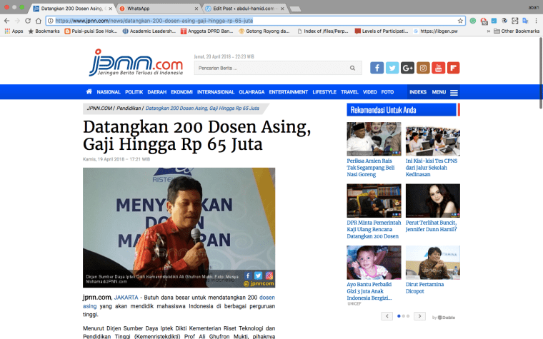543x339 pixels.
Task: Bookmark this page with star icon
Action: pyautogui.click(x=460, y=21)
